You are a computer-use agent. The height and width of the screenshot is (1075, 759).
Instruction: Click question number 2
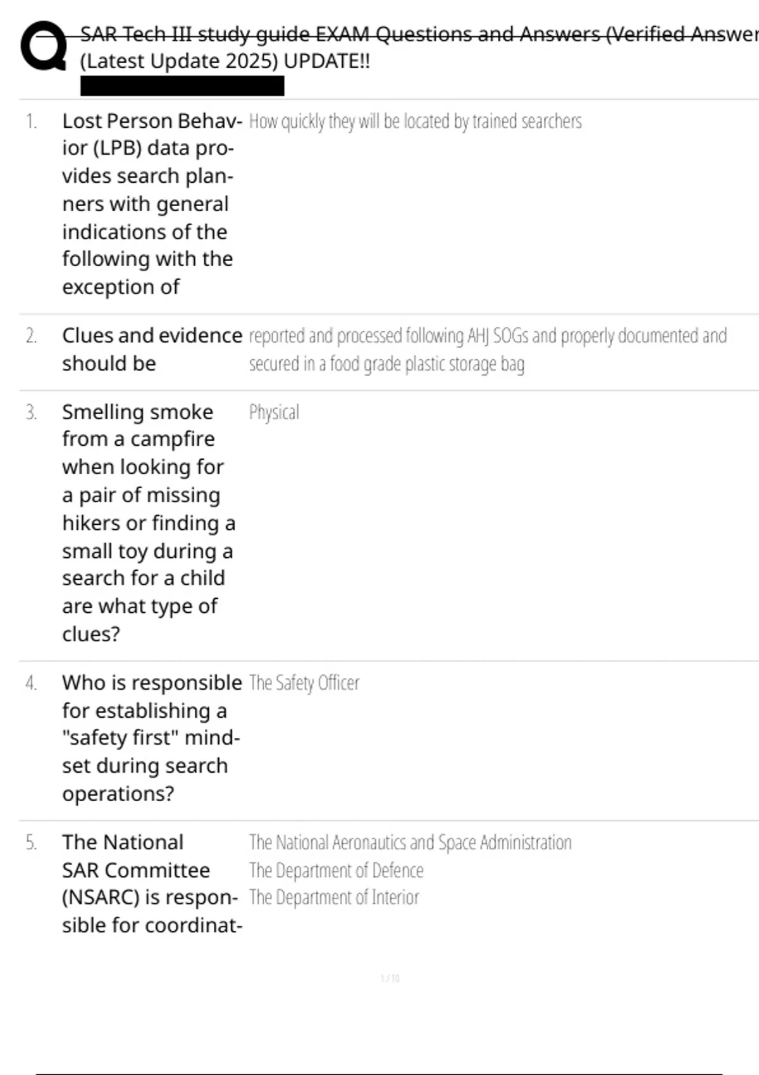31,336
